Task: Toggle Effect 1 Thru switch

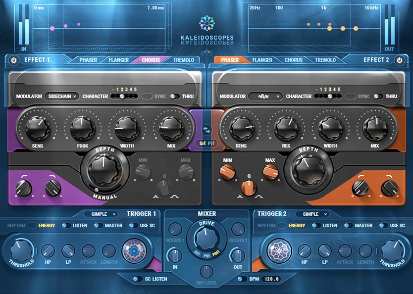Action: click(x=175, y=97)
